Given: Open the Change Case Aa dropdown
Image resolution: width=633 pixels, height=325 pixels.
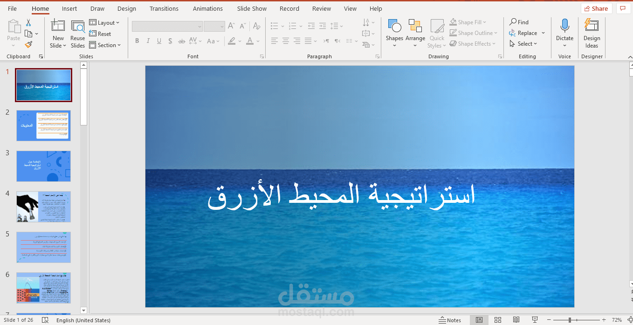Looking at the screenshot, I should (213, 41).
